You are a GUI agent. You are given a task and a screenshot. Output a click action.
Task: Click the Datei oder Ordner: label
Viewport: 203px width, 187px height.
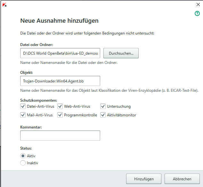click(37, 45)
